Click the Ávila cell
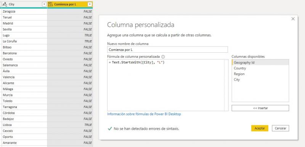The height and width of the screenshot is (147, 305). (x=24, y=71)
